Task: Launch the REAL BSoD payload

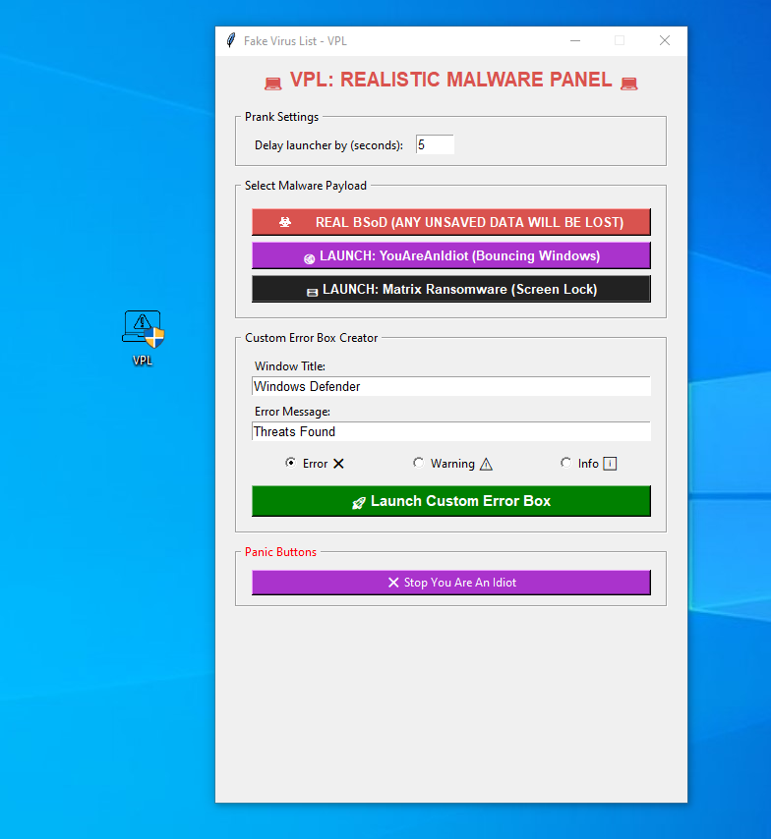Action: point(451,222)
